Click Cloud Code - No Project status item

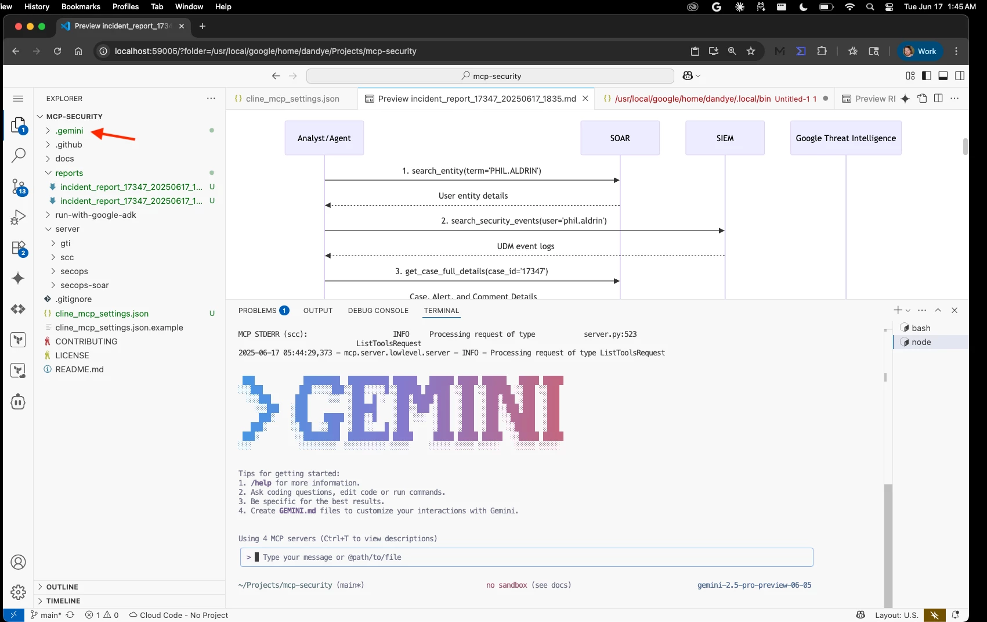179,615
